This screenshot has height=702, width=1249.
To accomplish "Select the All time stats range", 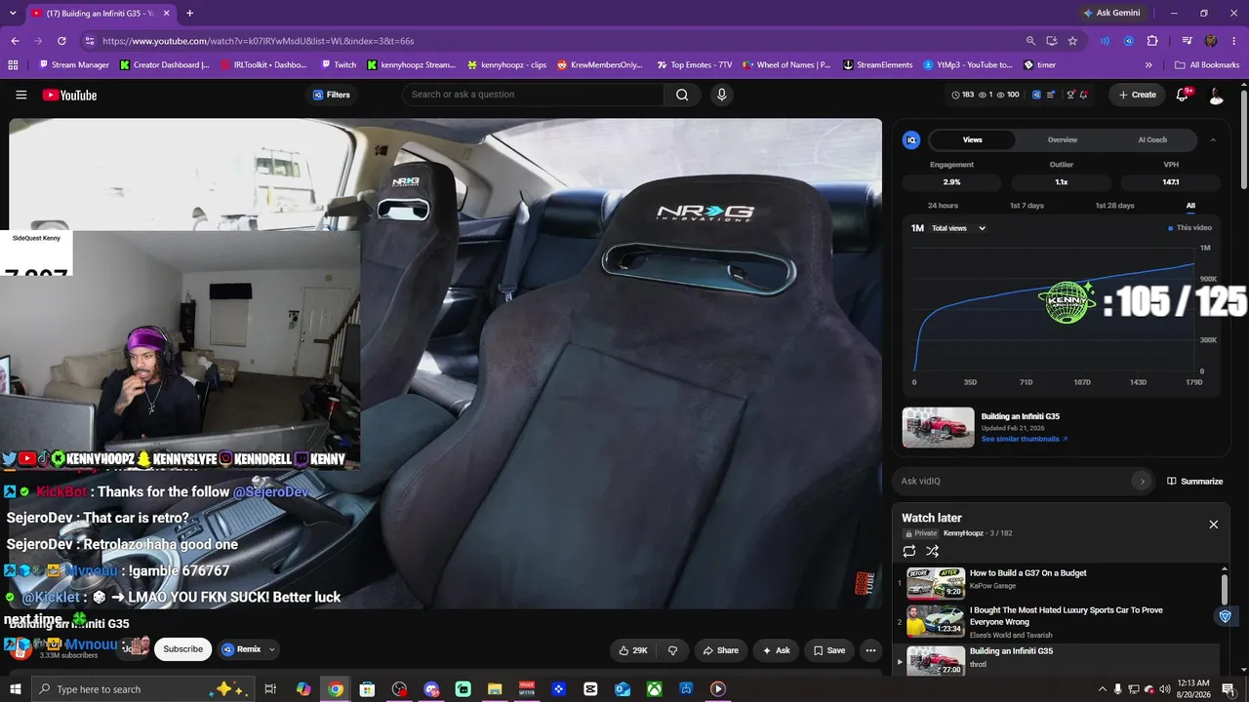I will point(1190,206).
